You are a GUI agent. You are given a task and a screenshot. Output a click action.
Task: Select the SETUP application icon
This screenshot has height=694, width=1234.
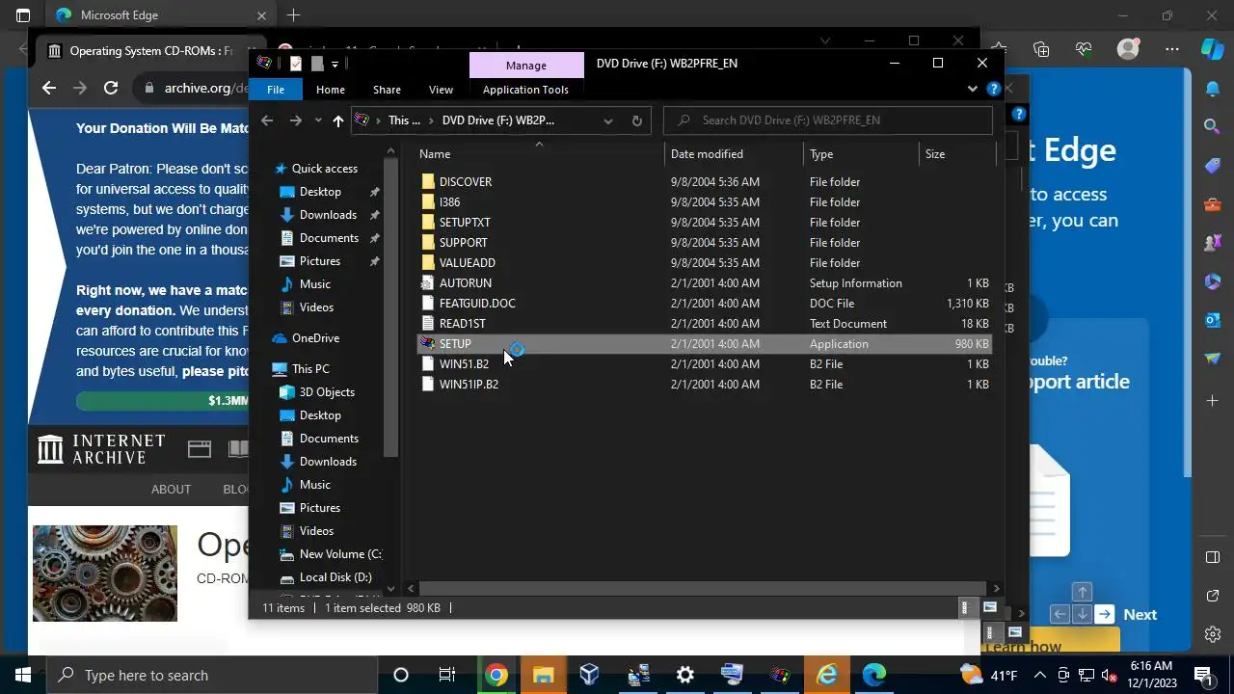(x=428, y=344)
